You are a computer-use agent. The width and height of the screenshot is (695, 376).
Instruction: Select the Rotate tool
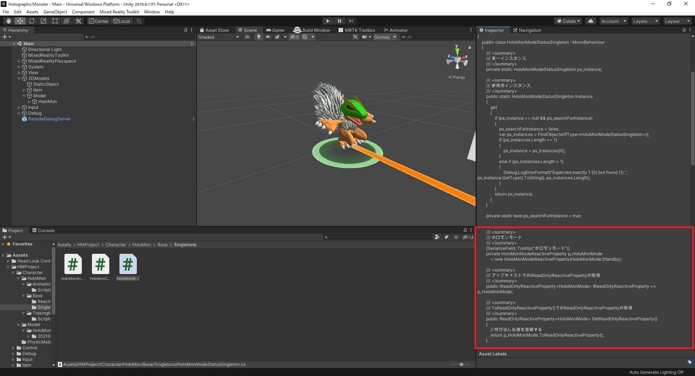(31, 21)
